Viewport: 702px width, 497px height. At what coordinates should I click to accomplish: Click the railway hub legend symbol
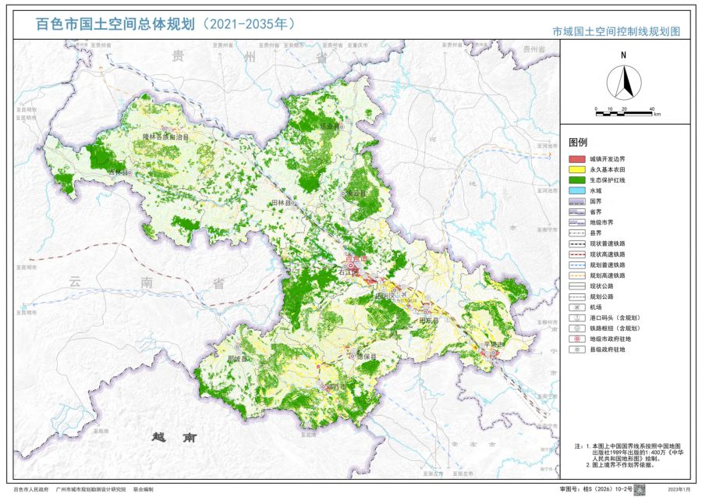point(577,328)
